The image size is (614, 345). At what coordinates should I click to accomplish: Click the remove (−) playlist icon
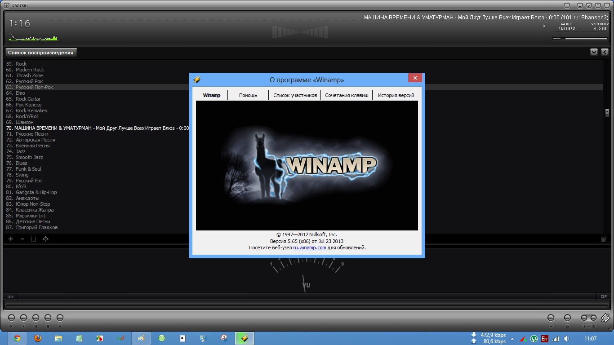pos(22,239)
